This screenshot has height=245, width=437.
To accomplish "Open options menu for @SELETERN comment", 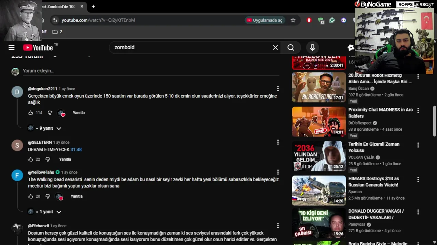I will 278,142.
